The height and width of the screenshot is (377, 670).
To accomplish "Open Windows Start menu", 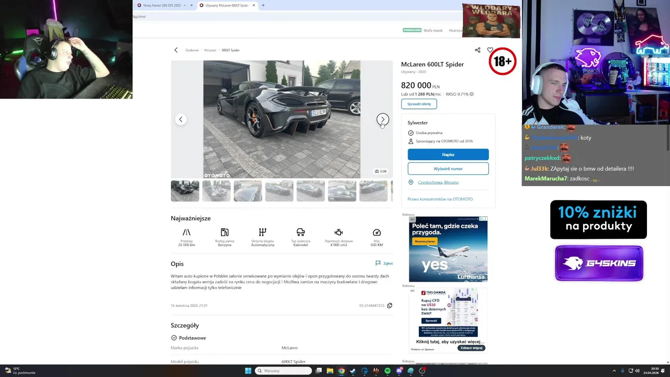I will 248,371.
